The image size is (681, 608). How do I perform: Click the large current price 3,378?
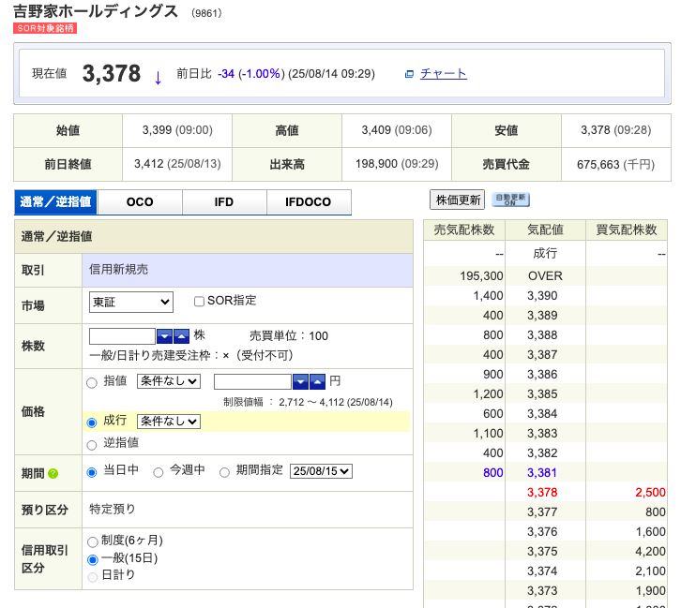click(112, 73)
